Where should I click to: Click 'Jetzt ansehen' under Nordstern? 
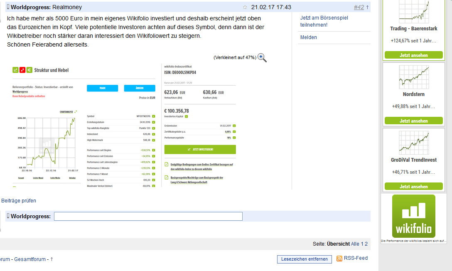[x=413, y=121]
